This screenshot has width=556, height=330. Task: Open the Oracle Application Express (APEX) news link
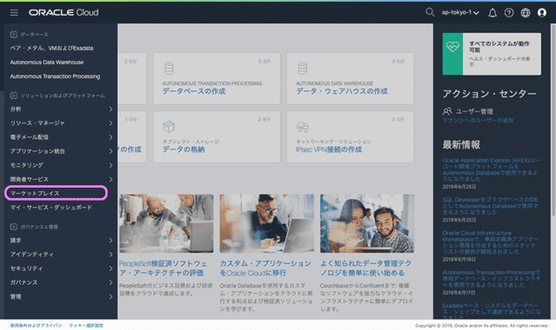492,169
